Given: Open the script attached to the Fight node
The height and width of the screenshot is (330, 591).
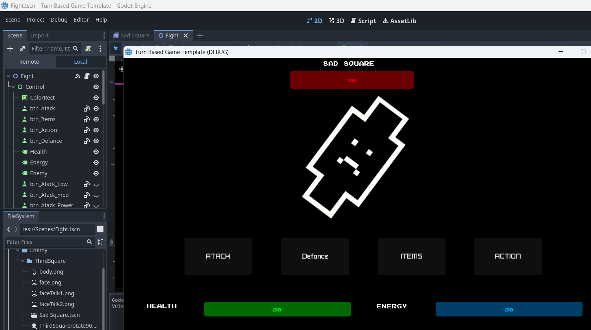Looking at the screenshot, I should pos(87,76).
